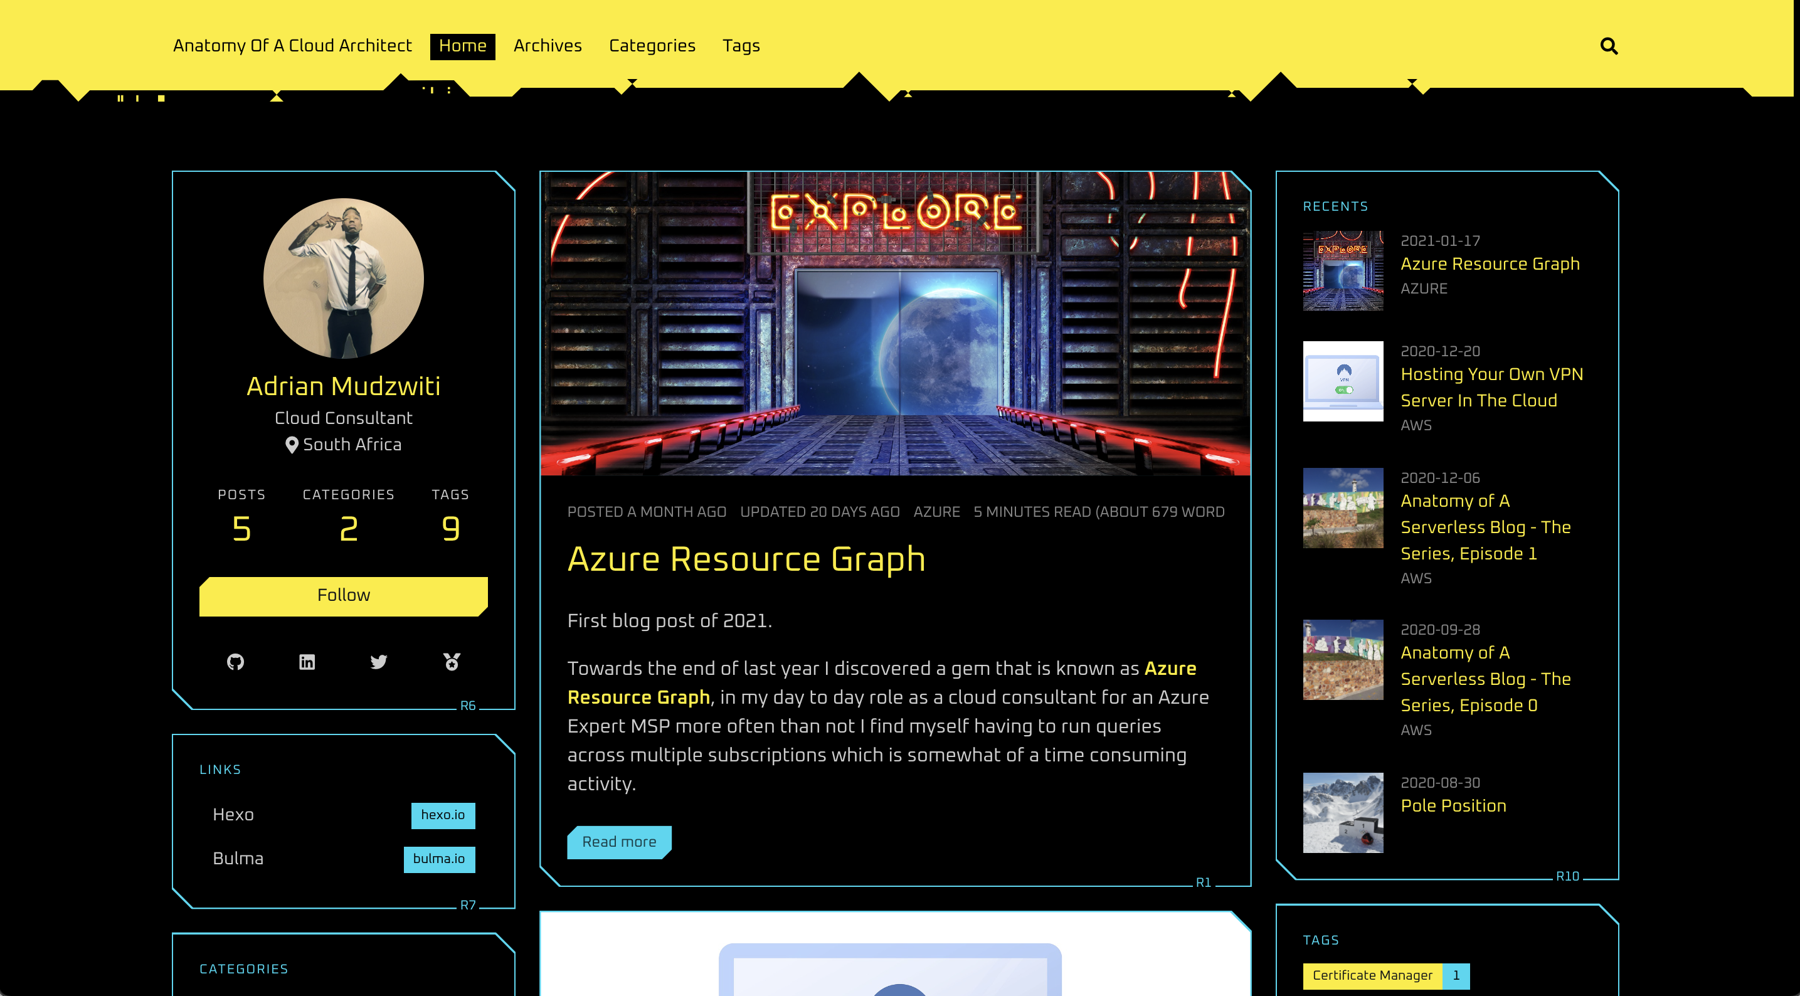Click the First blog post of 2021 sentence
Image resolution: width=1800 pixels, height=996 pixels.
669,621
